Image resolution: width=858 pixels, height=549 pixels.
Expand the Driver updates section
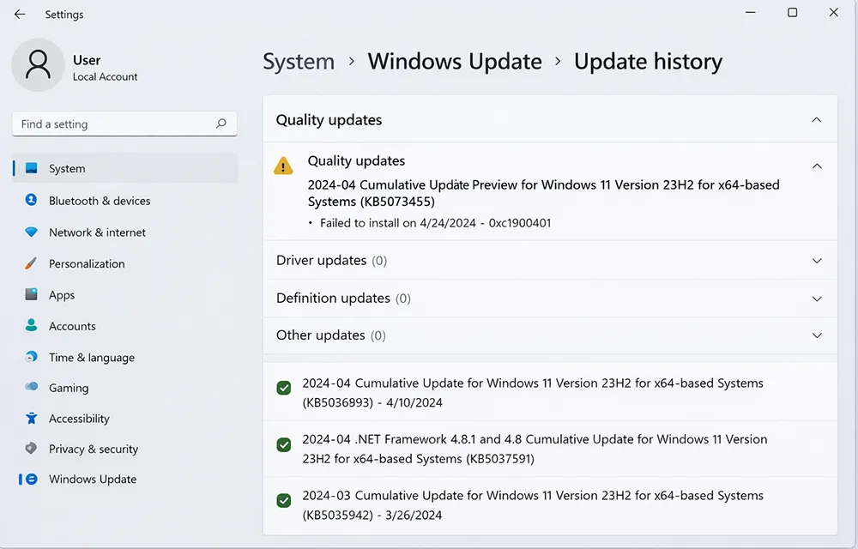pos(817,260)
